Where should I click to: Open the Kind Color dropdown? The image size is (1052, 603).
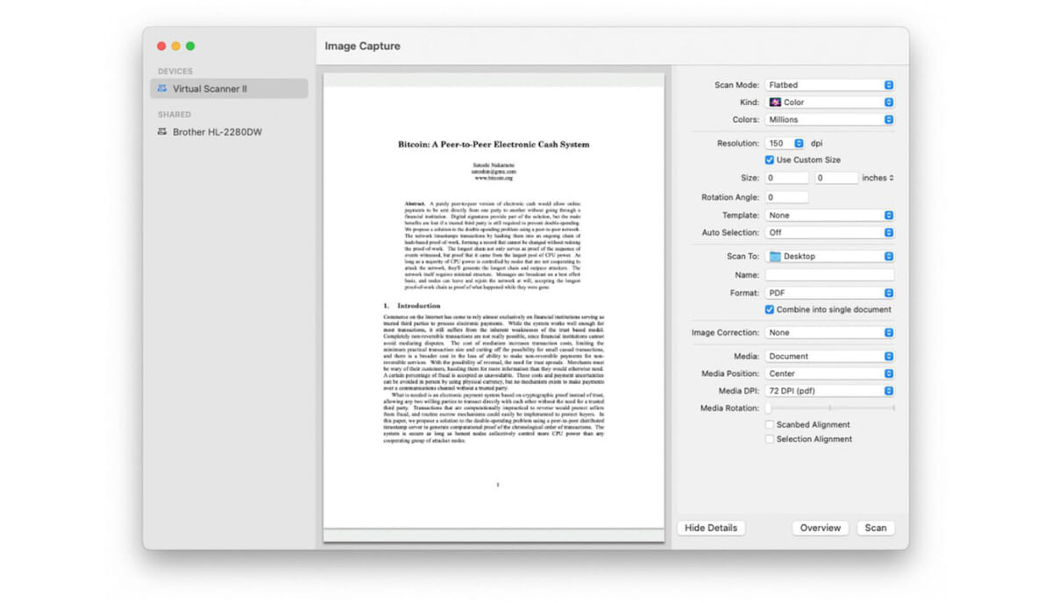[x=829, y=102]
